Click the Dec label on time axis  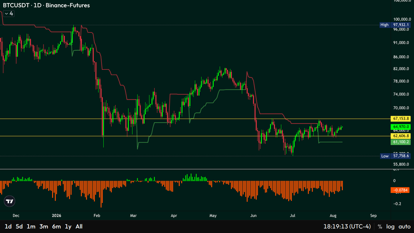tap(16, 215)
